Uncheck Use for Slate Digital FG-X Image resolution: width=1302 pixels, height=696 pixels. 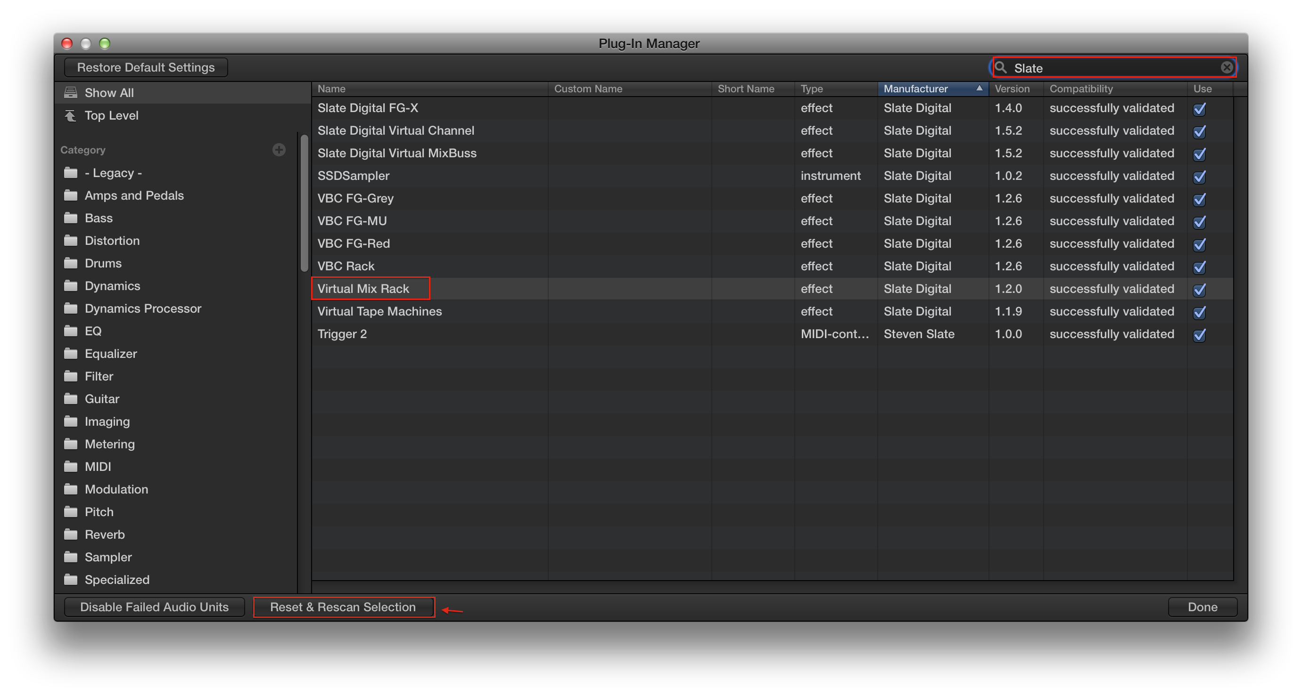point(1199,109)
